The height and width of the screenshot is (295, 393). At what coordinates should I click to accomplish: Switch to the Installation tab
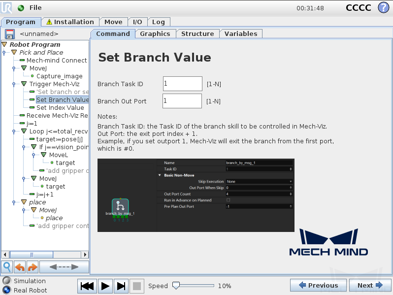[70, 22]
